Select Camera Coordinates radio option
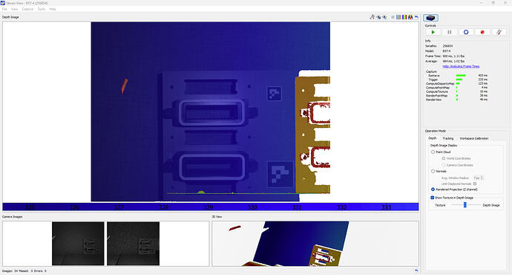 [x=457, y=165]
